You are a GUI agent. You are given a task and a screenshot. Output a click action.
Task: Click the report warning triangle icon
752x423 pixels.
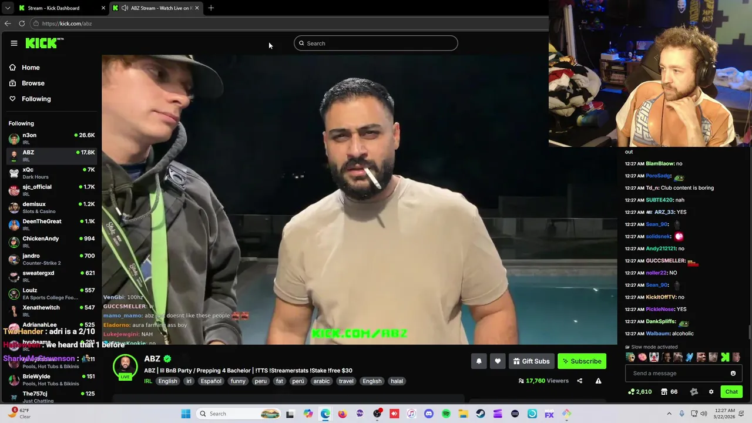pos(598,381)
